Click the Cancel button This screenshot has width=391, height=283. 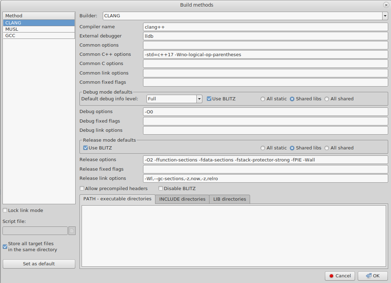pos(340,276)
